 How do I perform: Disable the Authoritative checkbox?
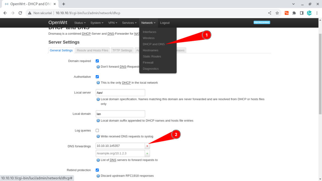(x=97, y=77)
